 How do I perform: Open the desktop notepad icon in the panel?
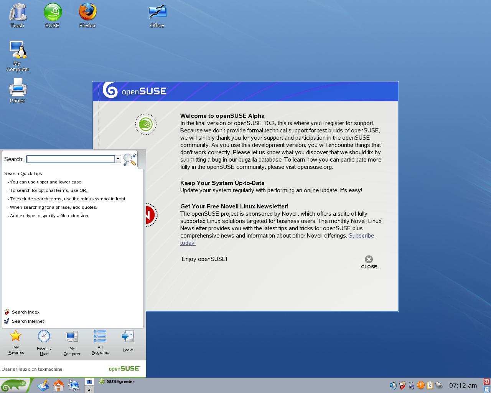(x=43, y=385)
